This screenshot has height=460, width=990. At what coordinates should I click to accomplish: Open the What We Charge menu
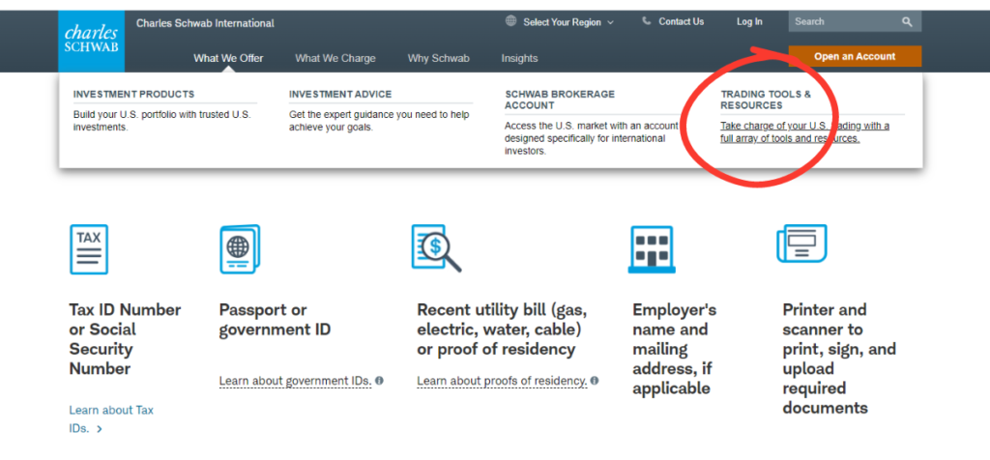click(335, 58)
